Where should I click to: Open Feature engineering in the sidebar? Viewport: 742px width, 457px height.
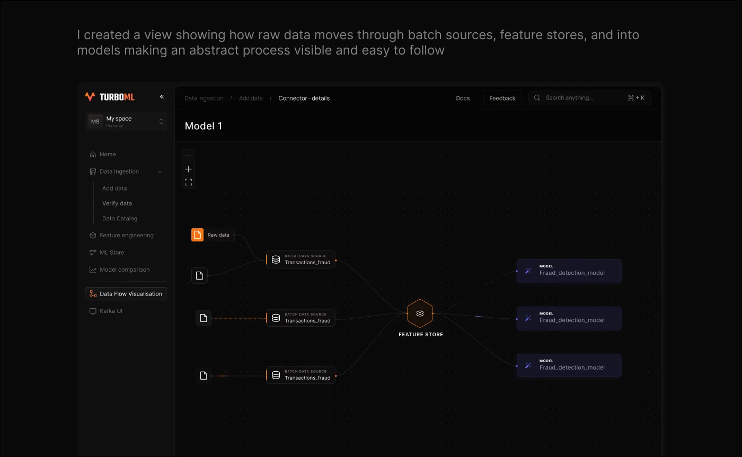(126, 235)
